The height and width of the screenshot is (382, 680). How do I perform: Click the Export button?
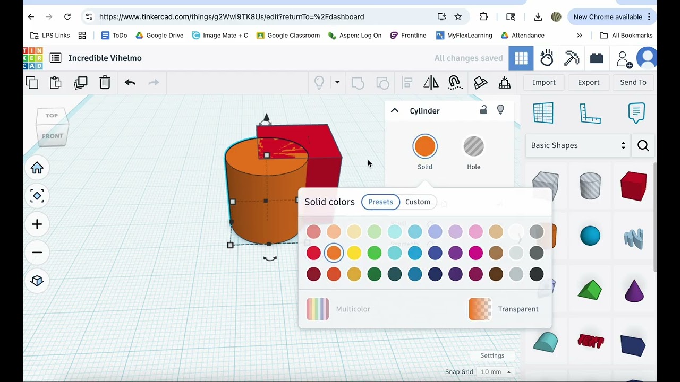point(589,82)
